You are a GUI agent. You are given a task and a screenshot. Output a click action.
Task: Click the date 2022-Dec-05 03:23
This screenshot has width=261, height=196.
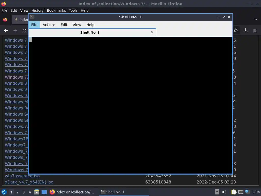point(216,182)
